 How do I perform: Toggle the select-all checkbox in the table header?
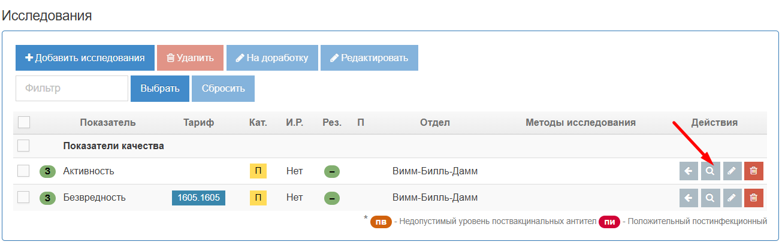pyautogui.click(x=24, y=122)
